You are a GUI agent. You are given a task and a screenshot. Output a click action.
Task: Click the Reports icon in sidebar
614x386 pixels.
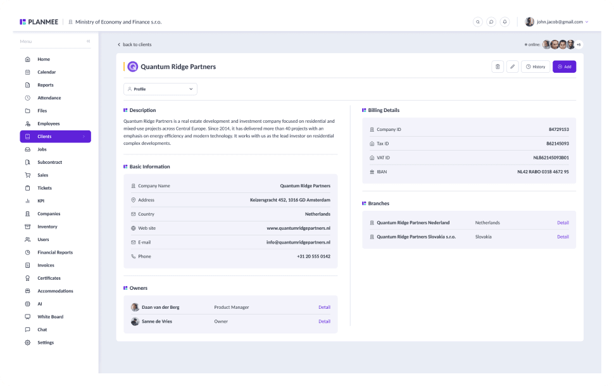point(27,85)
